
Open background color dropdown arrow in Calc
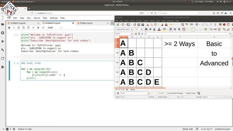[167, 29]
